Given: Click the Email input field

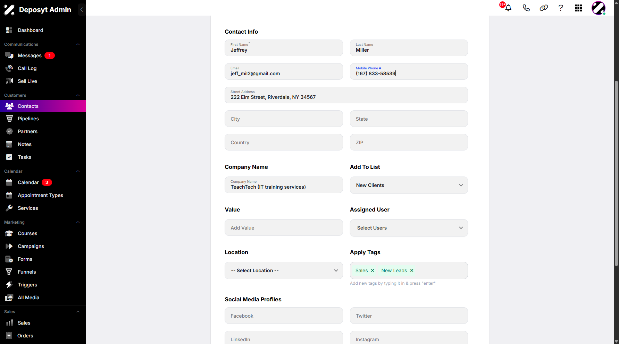Looking at the screenshot, I should click(284, 71).
